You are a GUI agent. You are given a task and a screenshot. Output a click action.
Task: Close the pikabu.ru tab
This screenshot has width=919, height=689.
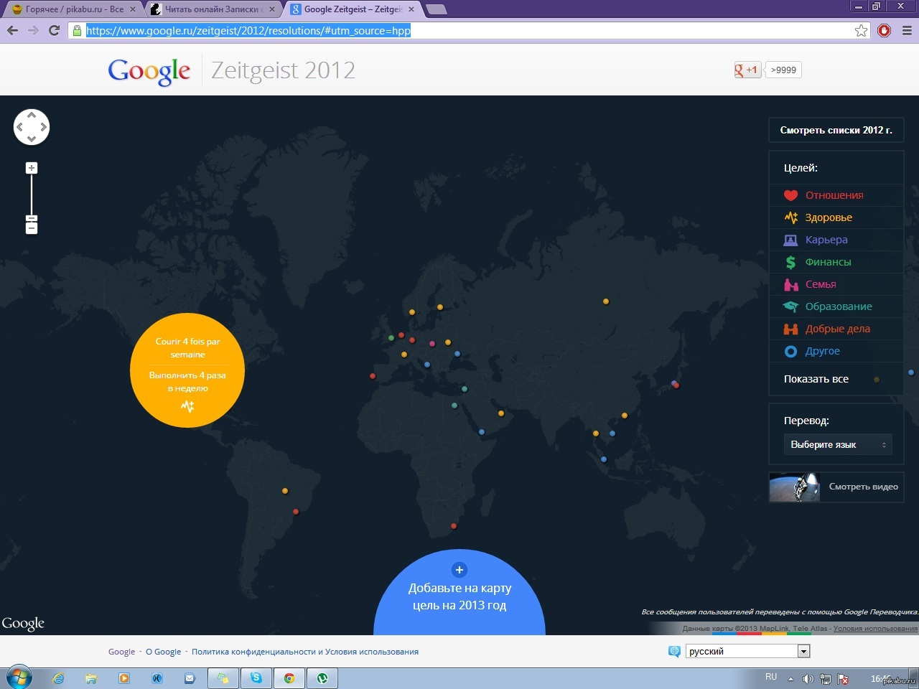click(133, 9)
